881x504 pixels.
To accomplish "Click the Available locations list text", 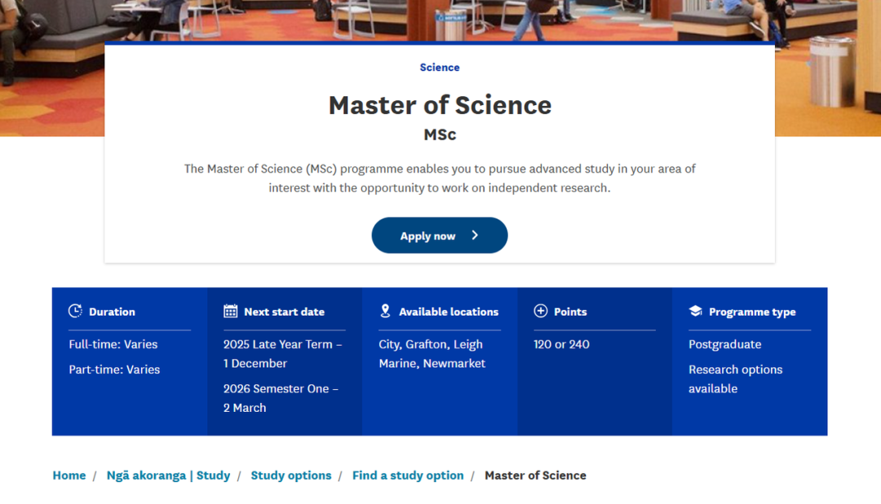I will tap(432, 354).
